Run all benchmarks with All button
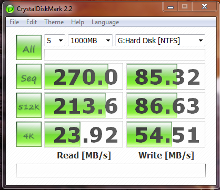 (x=29, y=47)
